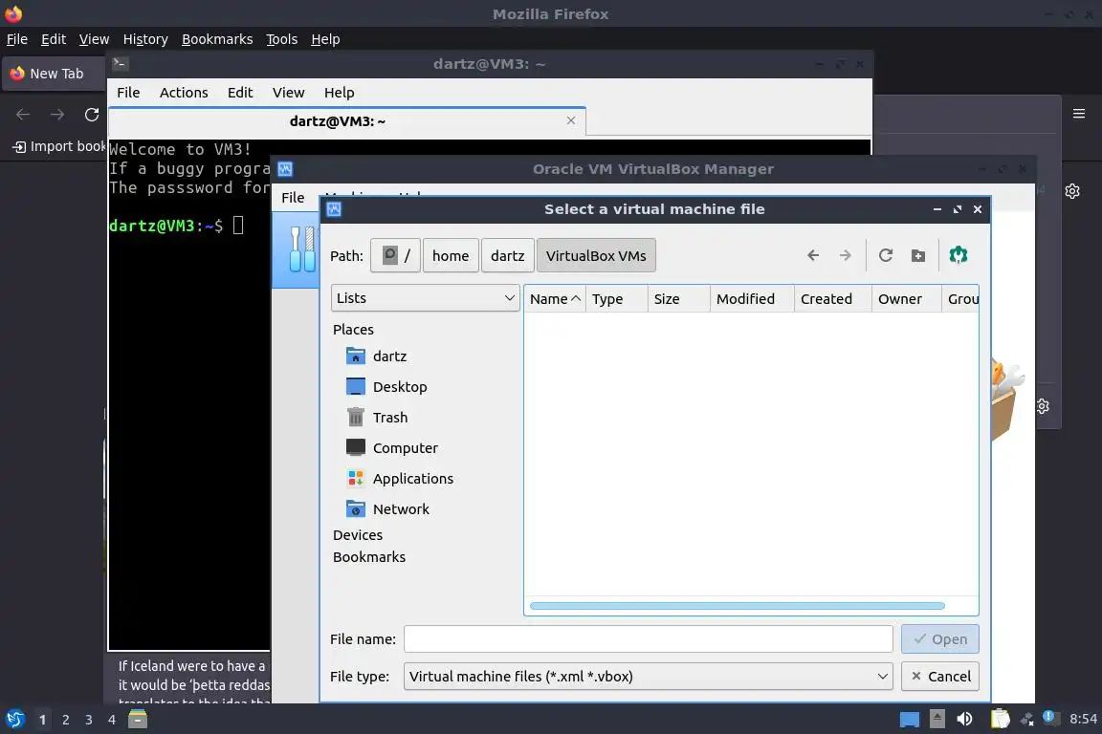
Task: Open Firefox Edit menu
Action: (54, 39)
